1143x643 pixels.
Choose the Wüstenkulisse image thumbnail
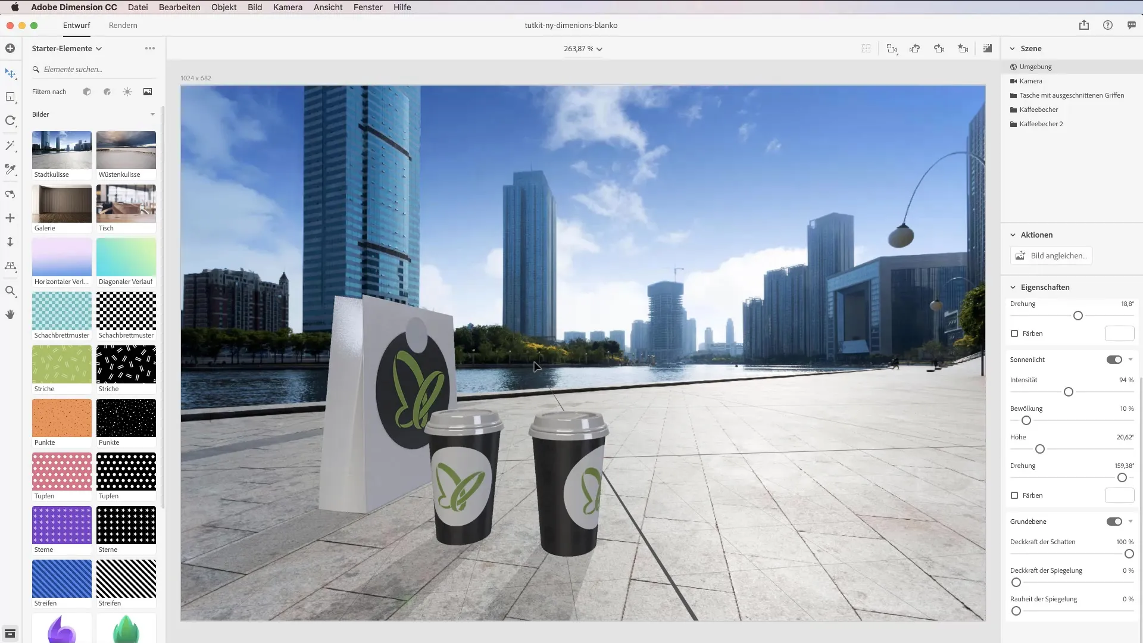click(x=126, y=150)
